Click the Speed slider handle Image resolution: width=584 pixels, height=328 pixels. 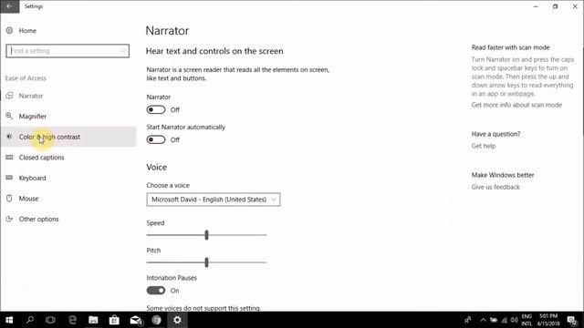(207, 235)
